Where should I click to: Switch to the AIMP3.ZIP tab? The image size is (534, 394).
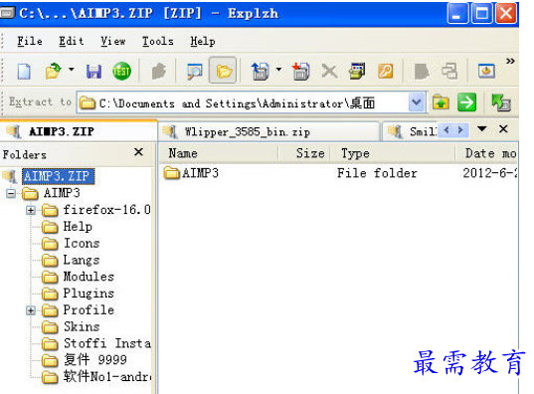coord(78,131)
